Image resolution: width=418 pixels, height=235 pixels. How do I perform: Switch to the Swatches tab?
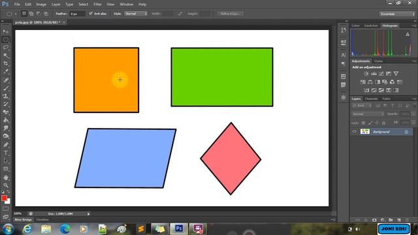pyautogui.click(x=371, y=25)
